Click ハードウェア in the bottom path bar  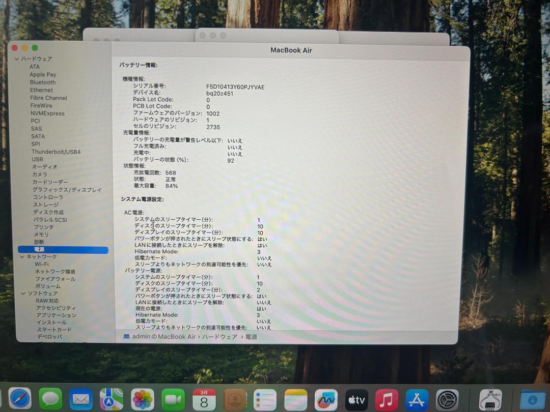(x=220, y=337)
